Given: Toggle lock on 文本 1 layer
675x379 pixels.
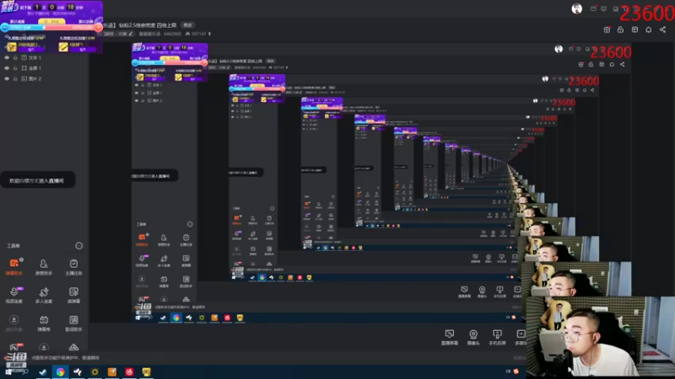Looking at the screenshot, I should pyautogui.click(x=15, y=57).
